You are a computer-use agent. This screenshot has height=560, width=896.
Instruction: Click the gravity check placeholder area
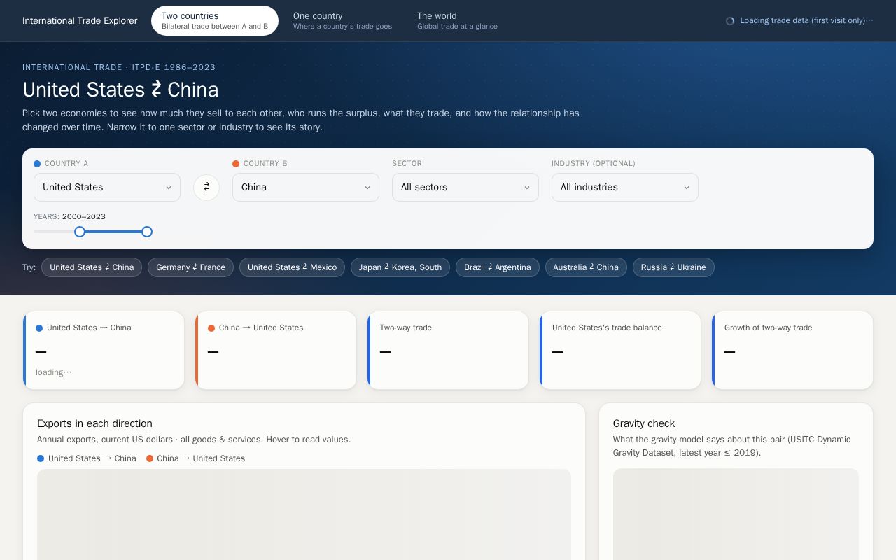[x=736, y=514]
